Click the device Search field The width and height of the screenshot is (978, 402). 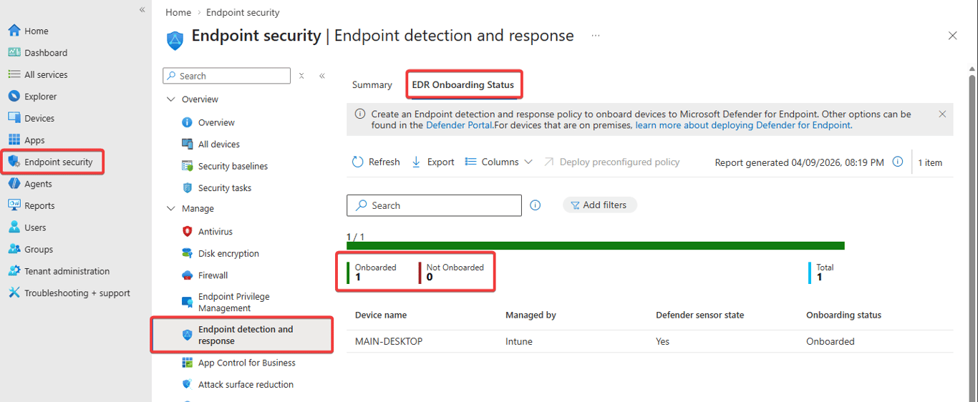(x=434, y=205)
